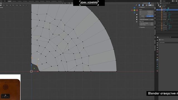Open the Modifiers wrench properties tab
The width and height of the screenshot is (178, 100).
[157, 60]
